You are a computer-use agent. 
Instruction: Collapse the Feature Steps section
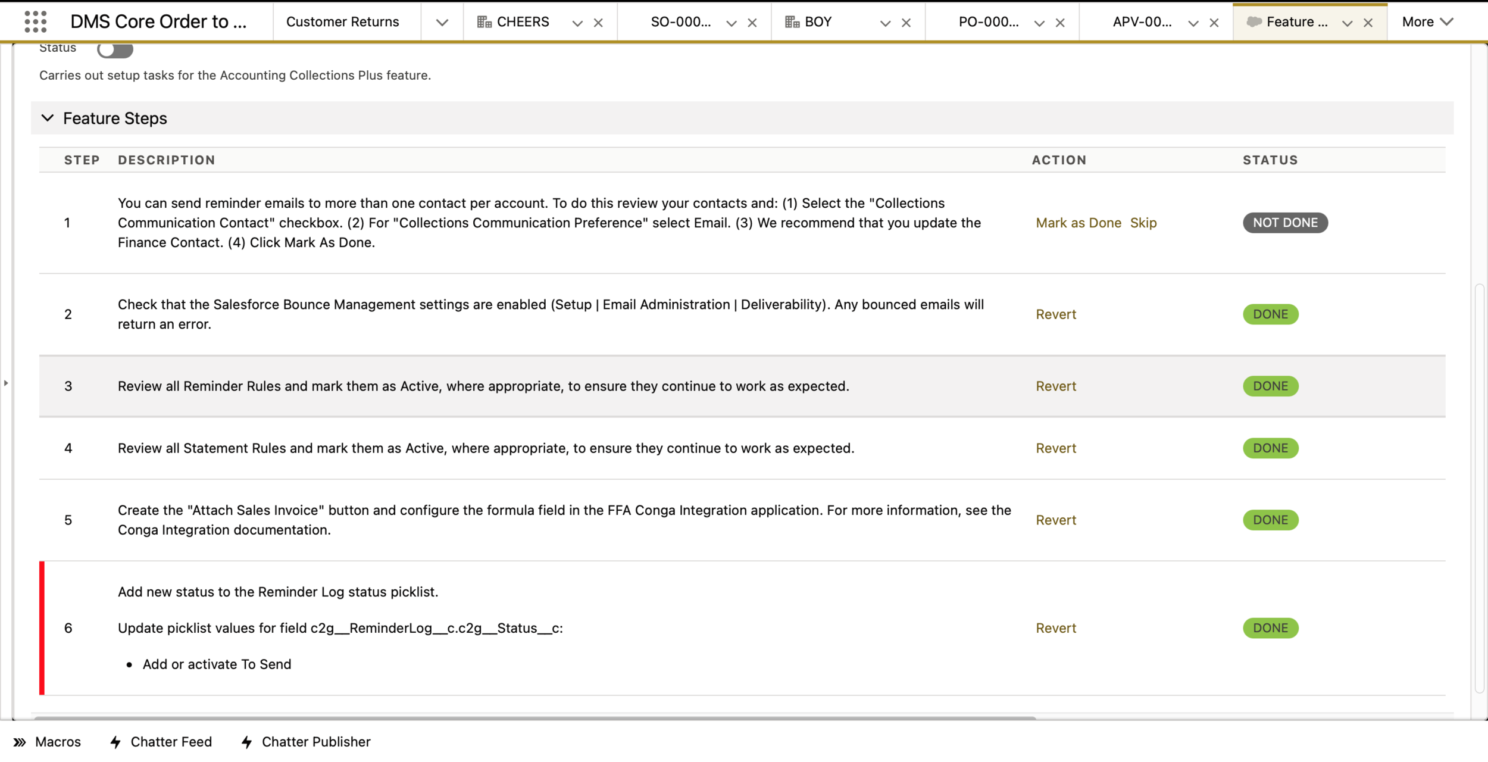(x=48, y=118)
